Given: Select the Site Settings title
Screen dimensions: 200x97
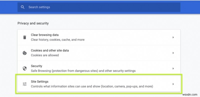Looking at the screenshot, I should [40, 81].
